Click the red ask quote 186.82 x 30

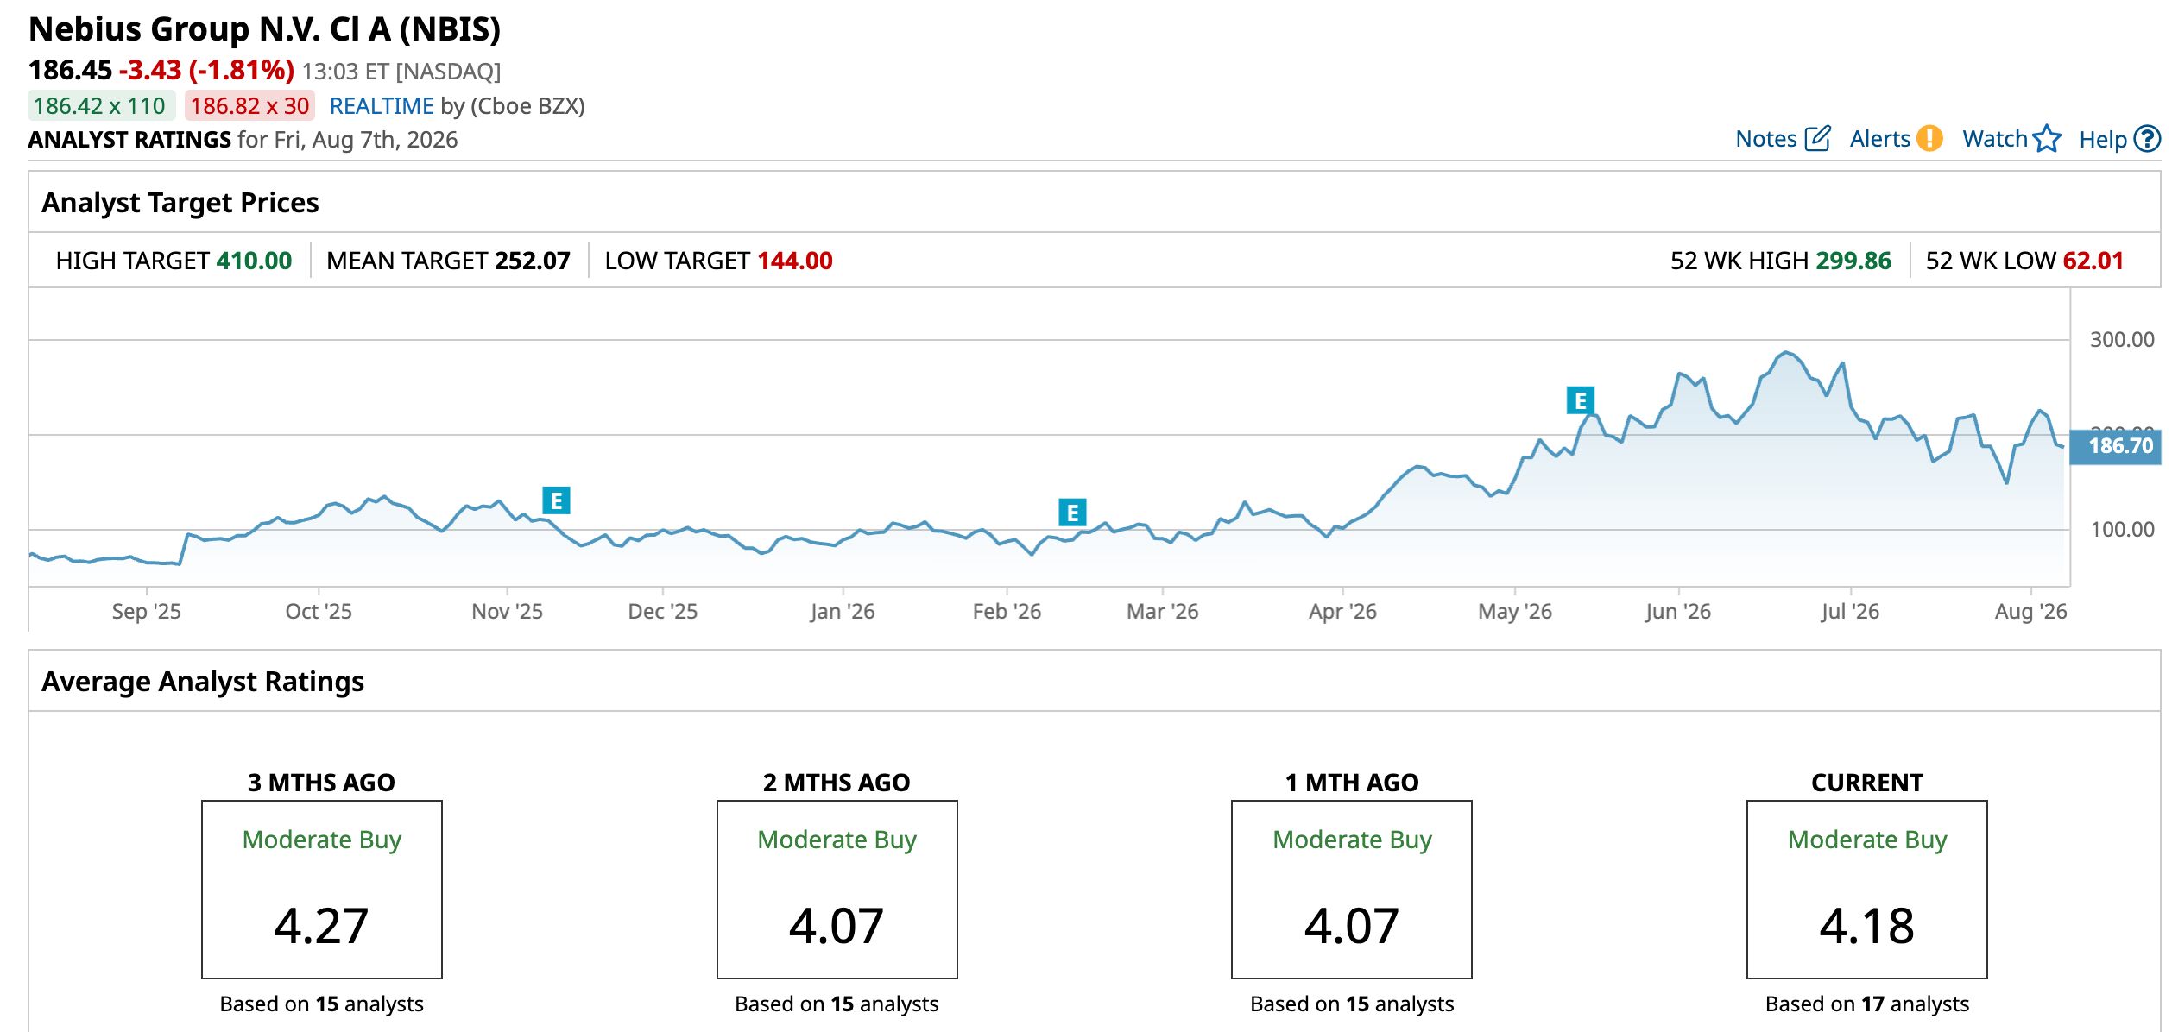coord(249,106)
